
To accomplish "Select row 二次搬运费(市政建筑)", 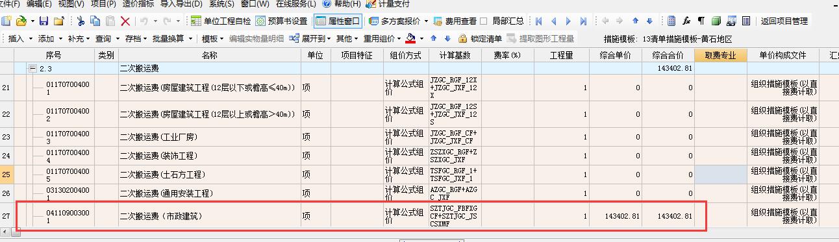I will [x=419, y=215].
